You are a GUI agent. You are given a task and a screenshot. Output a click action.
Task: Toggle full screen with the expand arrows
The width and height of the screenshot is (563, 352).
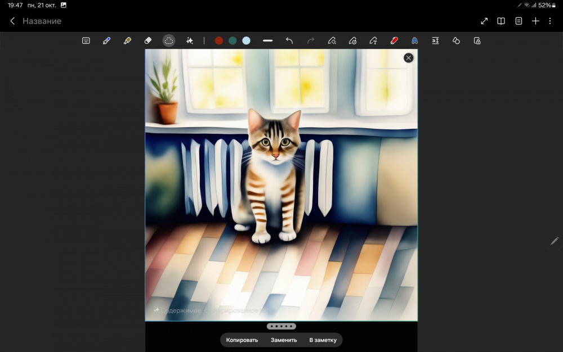[x=484, y=21]
